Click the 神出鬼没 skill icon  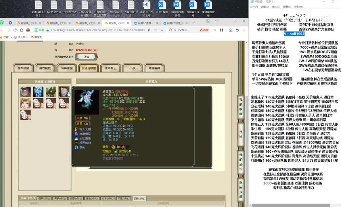tap(76, 134)
